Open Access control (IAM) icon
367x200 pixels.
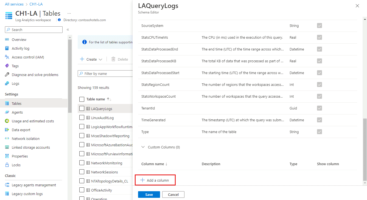click(x=7, y=57)
